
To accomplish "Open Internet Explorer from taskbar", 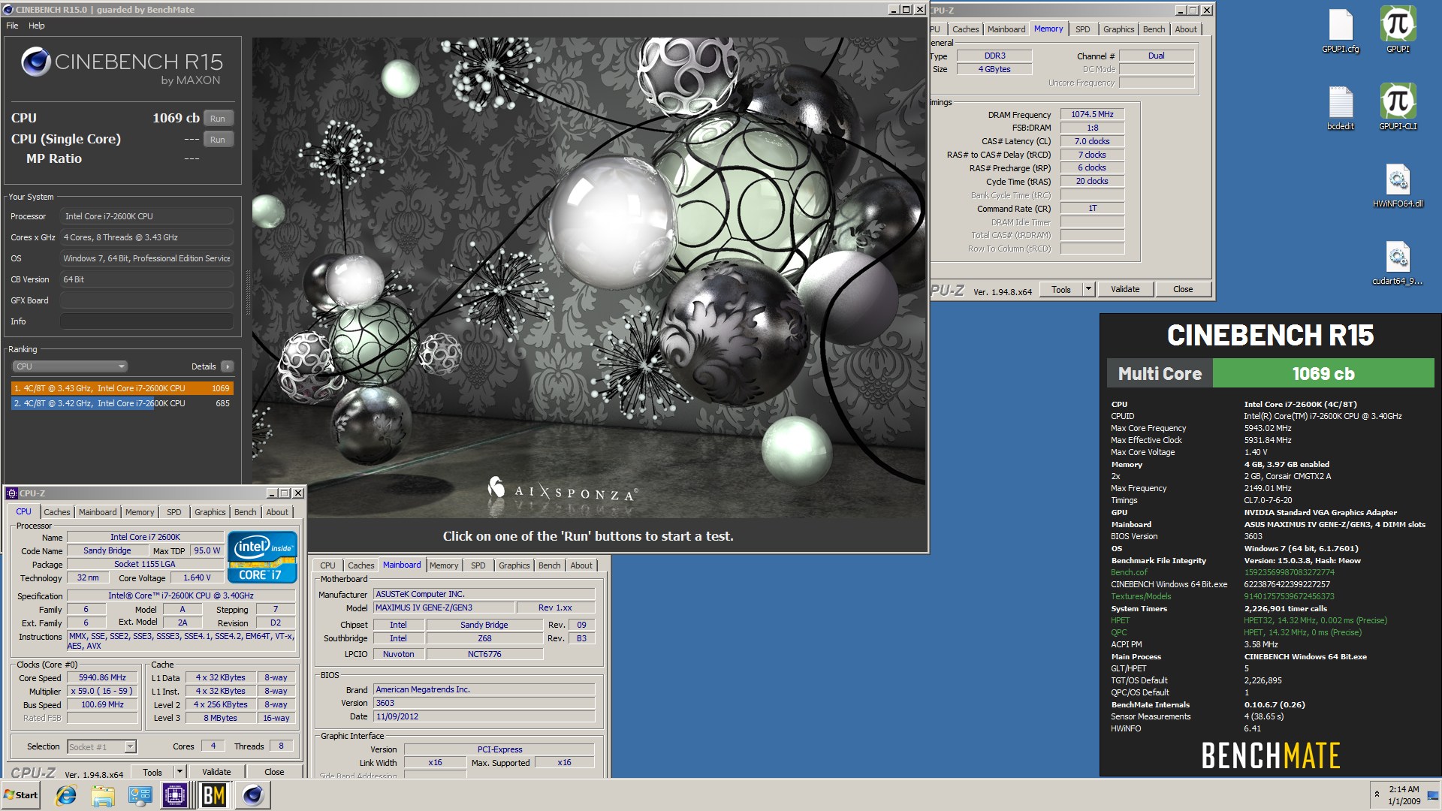I will tap(66, 795).
